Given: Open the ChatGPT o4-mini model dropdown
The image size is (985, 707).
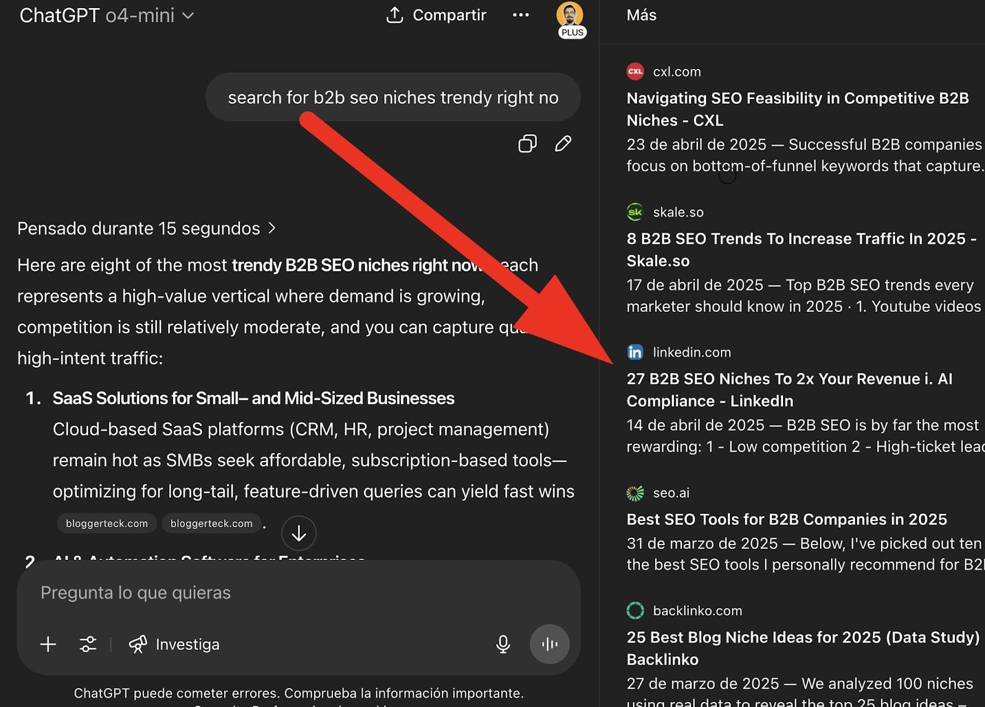Looking at the screenshot, I should [107, 15].
